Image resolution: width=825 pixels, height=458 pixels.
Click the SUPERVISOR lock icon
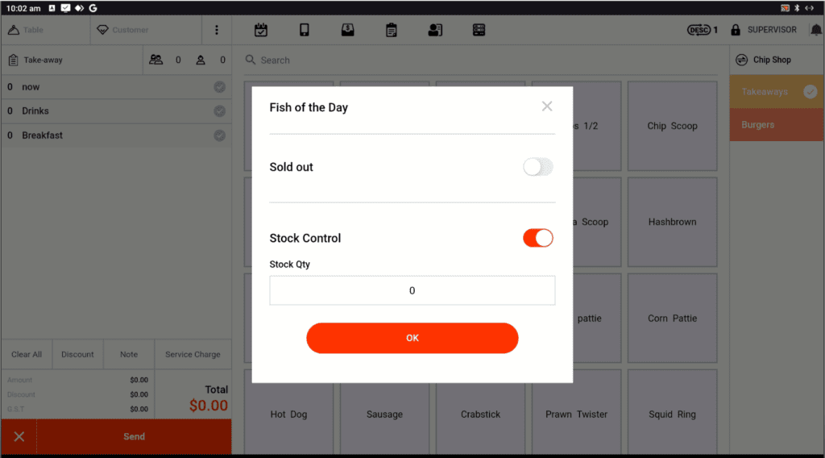click(x=736, y=30)
